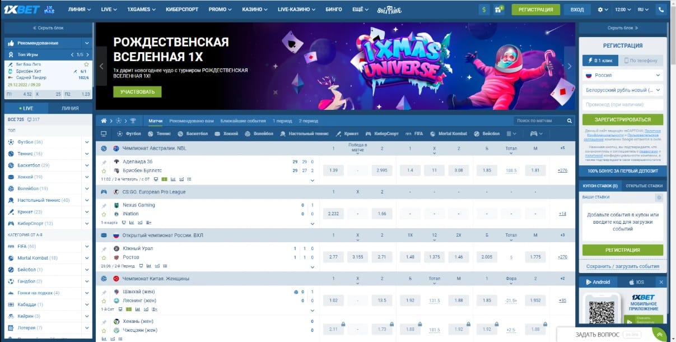The height and width of the screenshot is (342, 676).
Task: Open the Белорусский рубль currency dropdown
Action: [623, 90]
